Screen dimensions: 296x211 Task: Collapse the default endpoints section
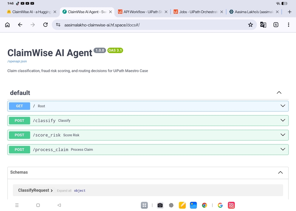pyautogui.click(x=279, y=92)
